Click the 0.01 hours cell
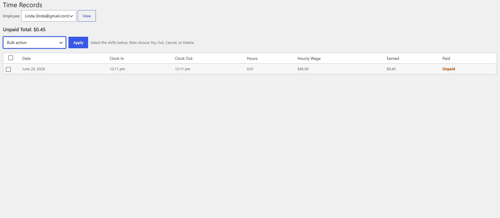The image size is (500, 218). tap(250, 69)
